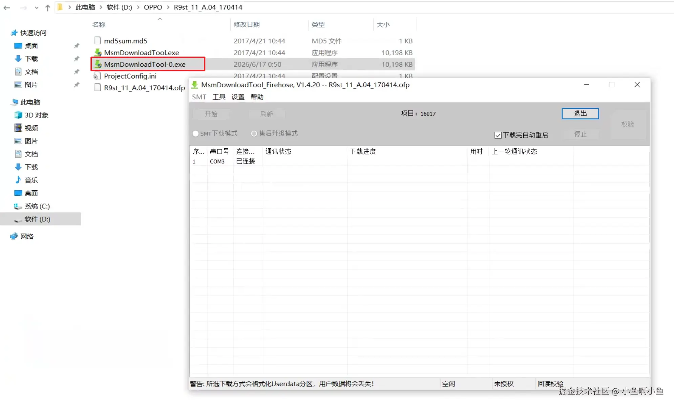Expand the breadcrumb chevron after 此电脑
Screen dimensions: 674x406
pyautogui.click(x=101, y=7)
